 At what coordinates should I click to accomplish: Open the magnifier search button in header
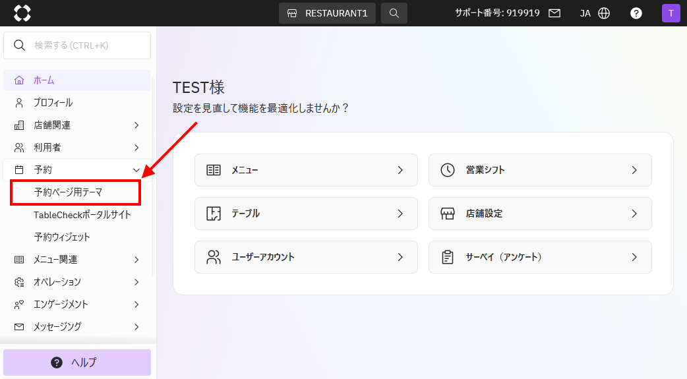(394, 13)
